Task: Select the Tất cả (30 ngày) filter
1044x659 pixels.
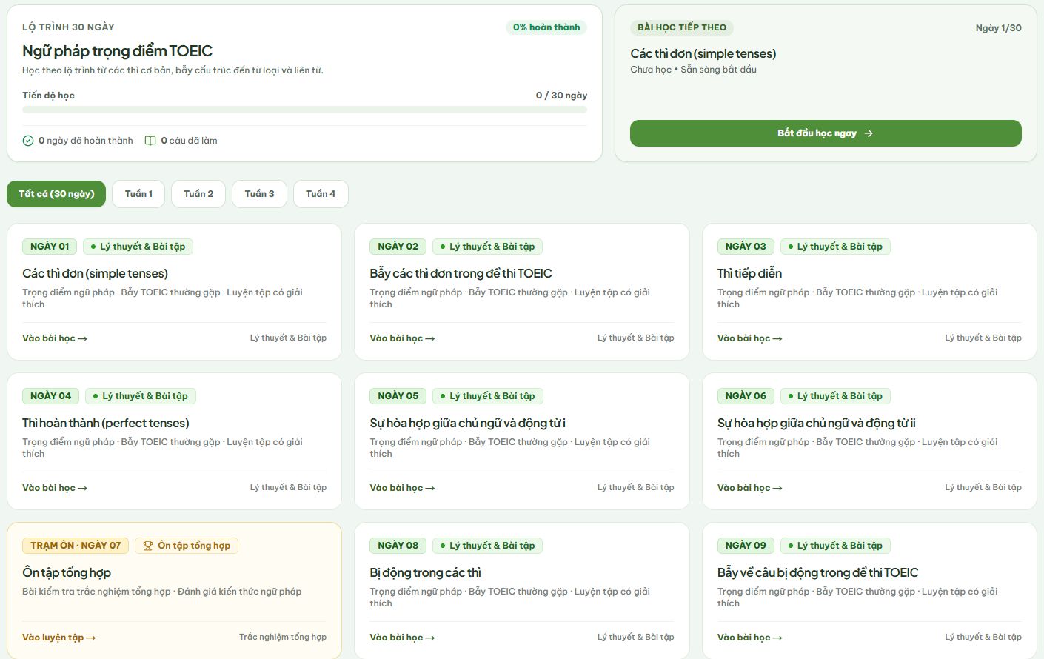Action: pyautogui.click(x=56, y=194)
